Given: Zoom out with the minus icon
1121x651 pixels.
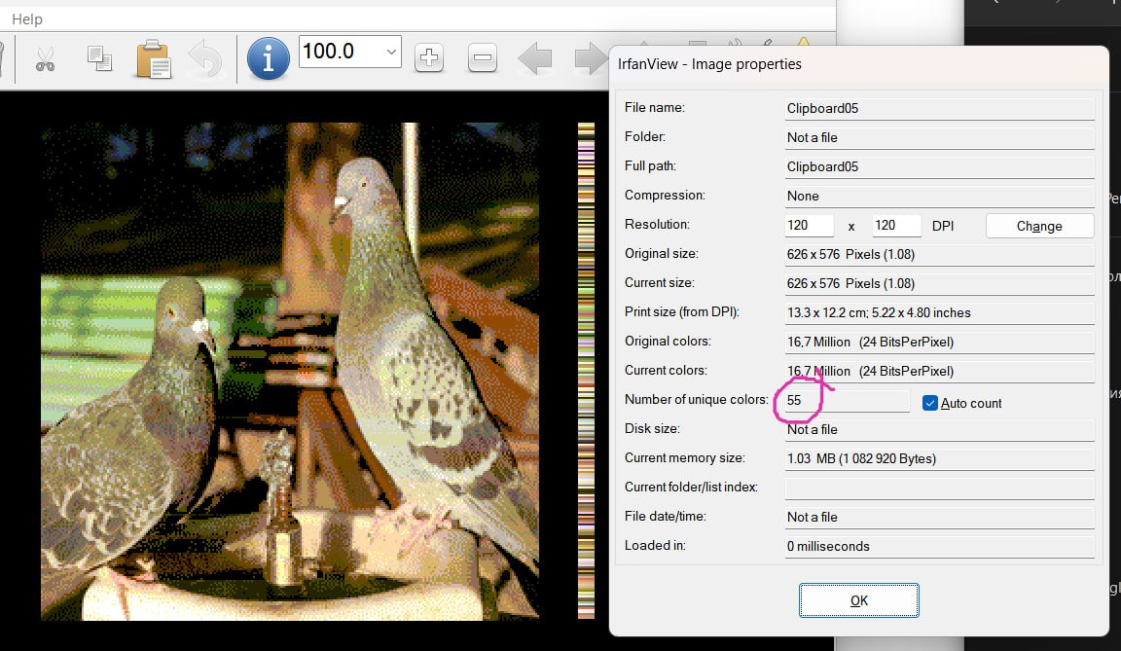Looking at the screenshot, I should tap(483, 58).
